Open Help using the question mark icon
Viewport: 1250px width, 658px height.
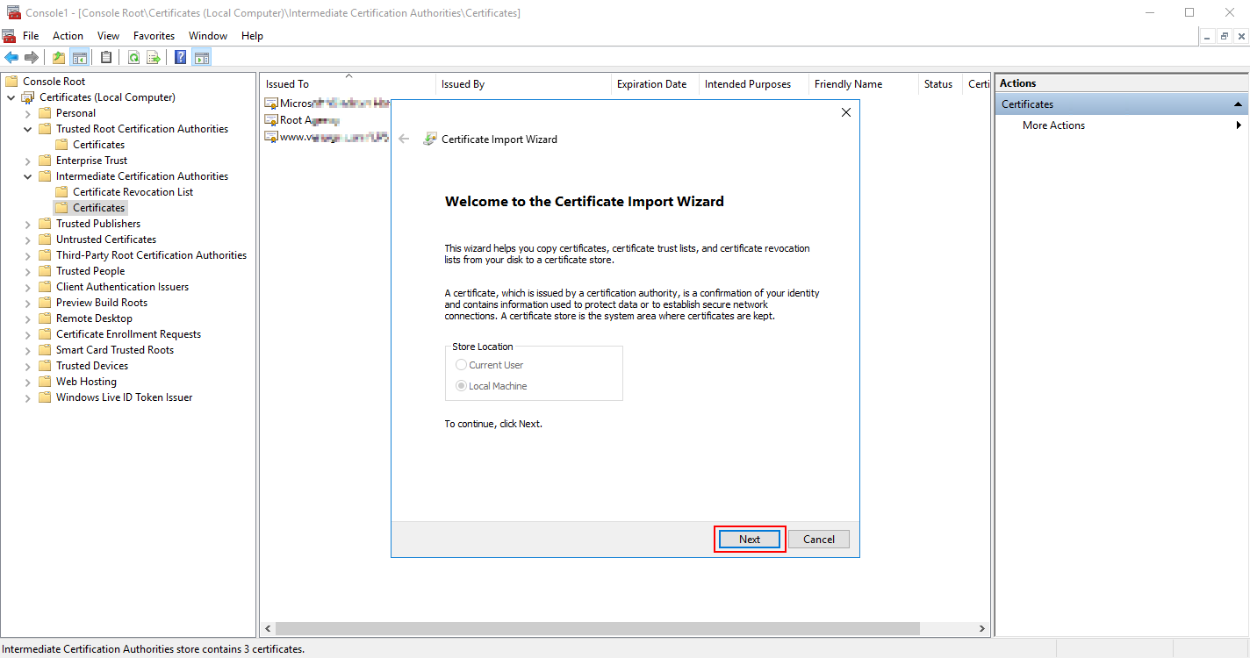coord(179,56)
